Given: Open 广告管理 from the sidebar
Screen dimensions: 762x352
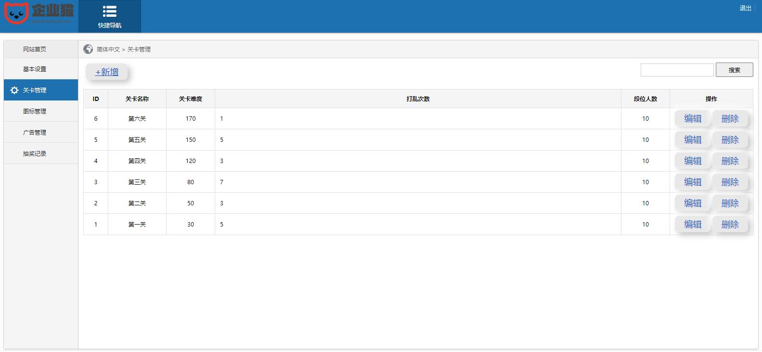Looking at the screenshot, I should tap(35, 132).
